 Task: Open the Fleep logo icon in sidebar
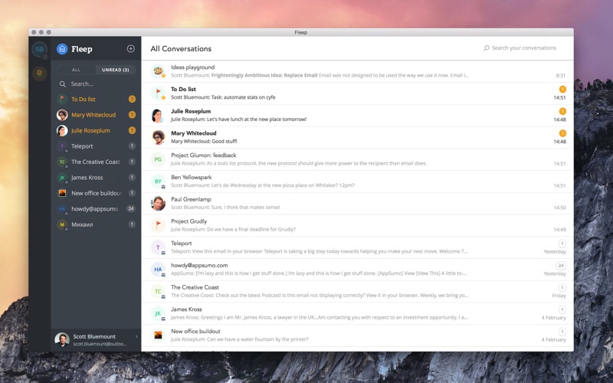click(62, 49)
